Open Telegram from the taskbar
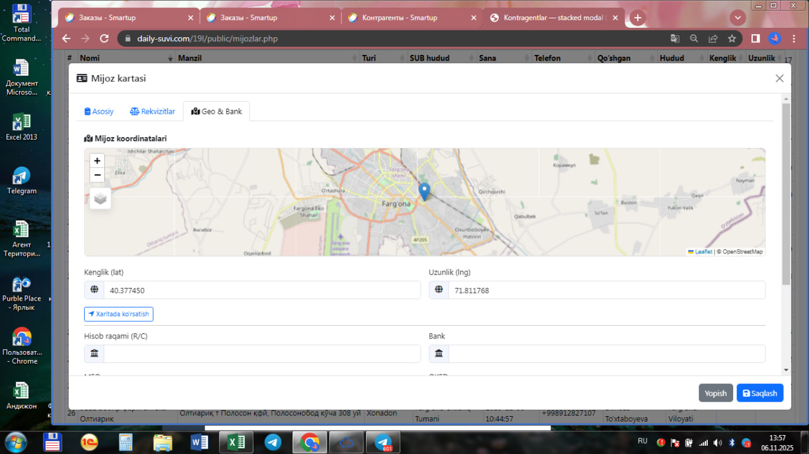809x454 pixels. click(x=273, y=442)
